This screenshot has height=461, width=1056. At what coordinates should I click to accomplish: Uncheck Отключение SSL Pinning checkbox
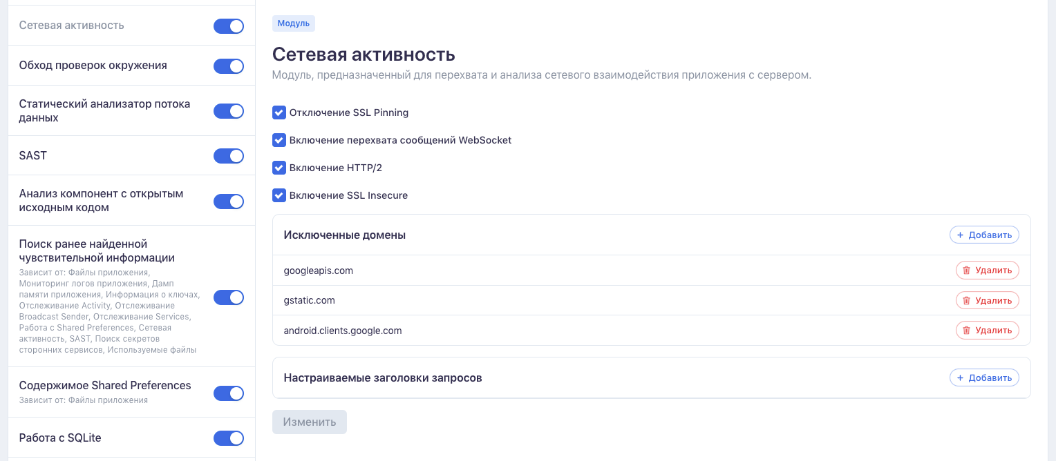pyautogui.click(x=279, y=112)
